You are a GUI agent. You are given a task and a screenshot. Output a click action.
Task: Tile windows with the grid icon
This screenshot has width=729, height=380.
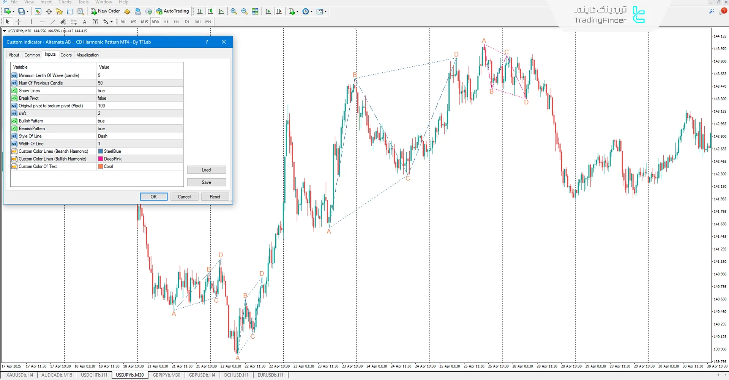pyautogui.click(x=255, y=11)
